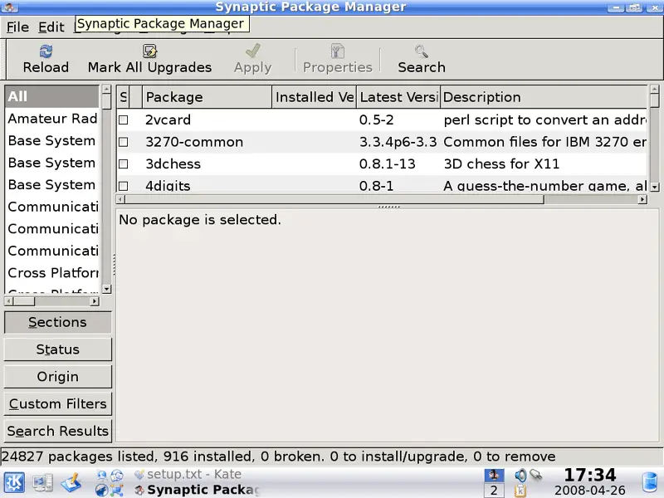Select the 4digits package name

[x=168, y=186]
